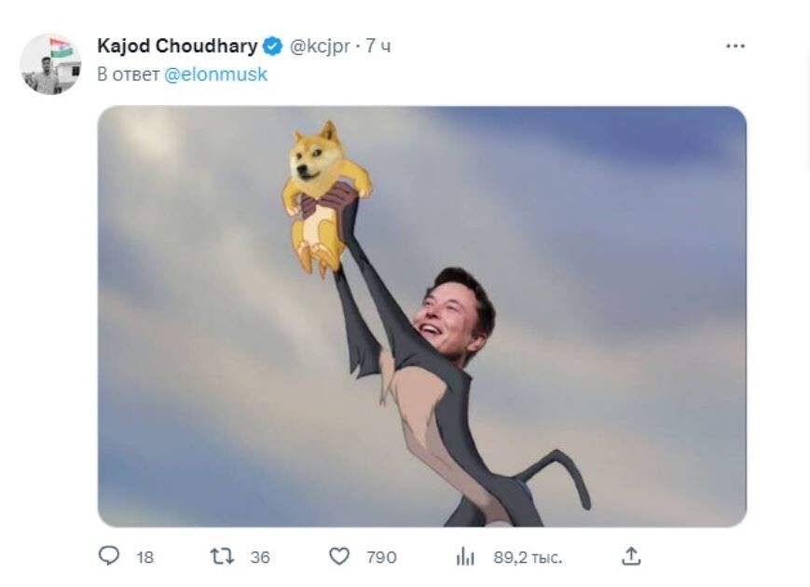
Task: Click the reply speech bubble icon
Action: (x=109, y=556)
